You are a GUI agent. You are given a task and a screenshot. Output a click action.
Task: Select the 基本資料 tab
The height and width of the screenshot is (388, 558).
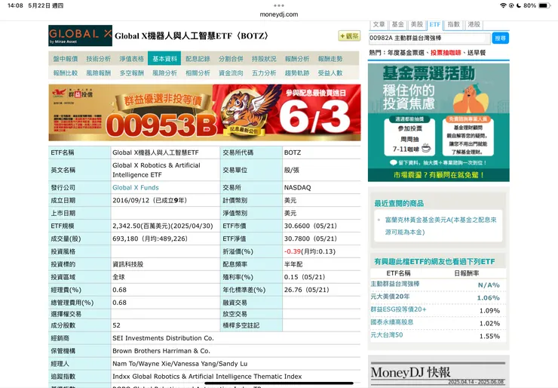pyautogui.click(x=164, y=59)
